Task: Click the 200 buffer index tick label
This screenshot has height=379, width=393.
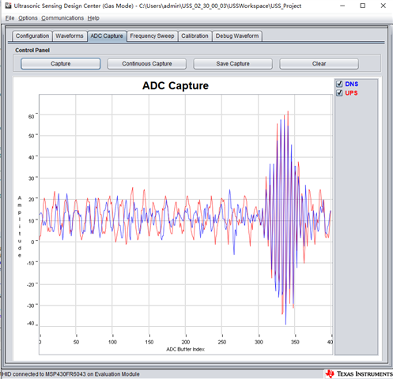Action: [x=186, y=342]
